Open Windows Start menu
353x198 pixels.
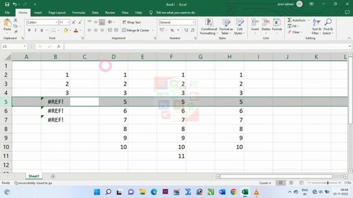(97, 192)
